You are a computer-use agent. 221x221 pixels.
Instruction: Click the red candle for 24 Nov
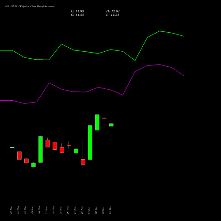coord(55,146)
